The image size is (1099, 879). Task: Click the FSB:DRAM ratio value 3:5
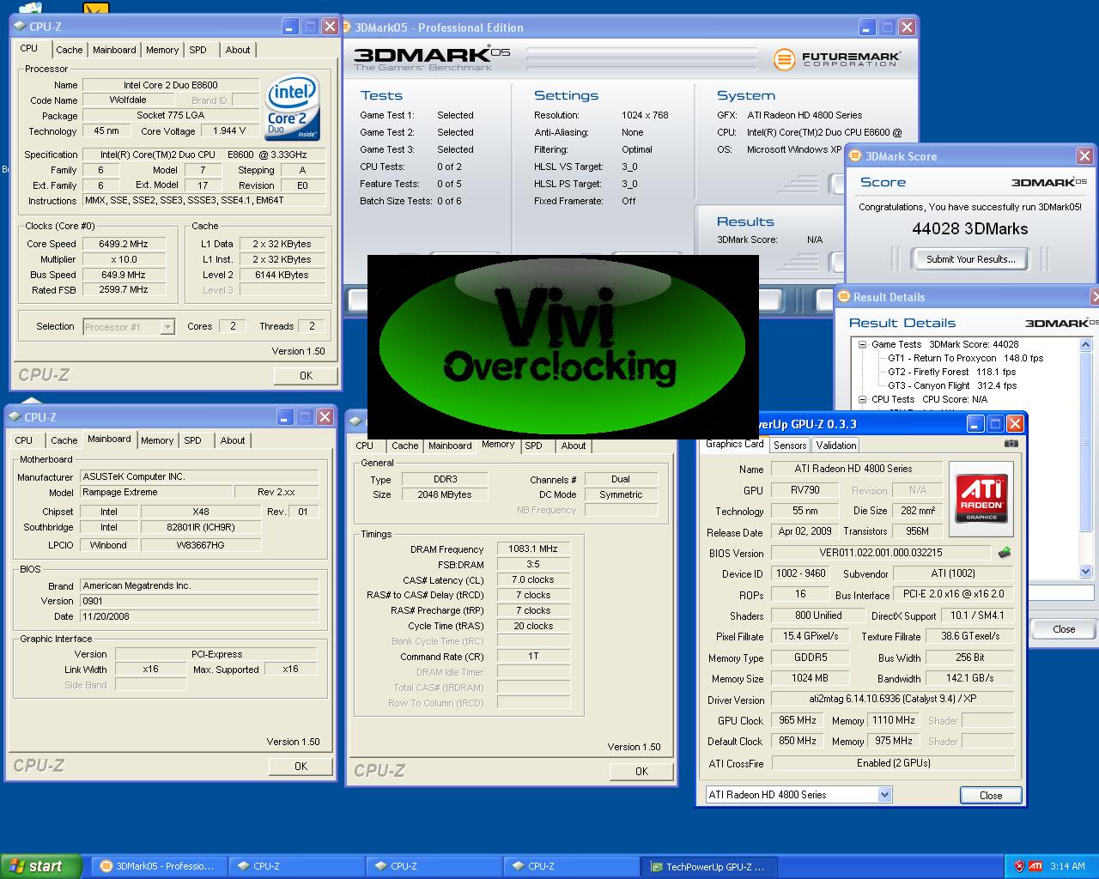pyautogui.click(x=533, y=564)
